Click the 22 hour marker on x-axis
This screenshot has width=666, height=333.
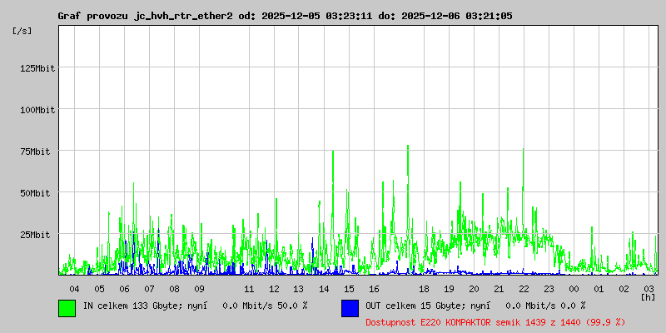click(x=524, y=288)
